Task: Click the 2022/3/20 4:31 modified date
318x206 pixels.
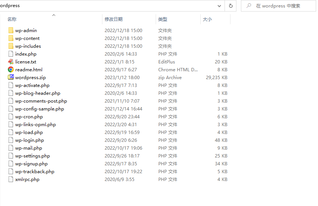Action: click(121, 125)
